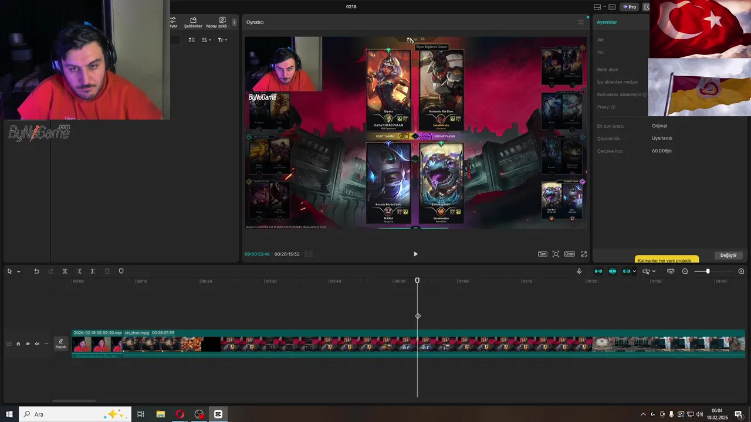Screen dimensions: 751x422
Task: Play the preview video
Action: (x=415, y=254)
